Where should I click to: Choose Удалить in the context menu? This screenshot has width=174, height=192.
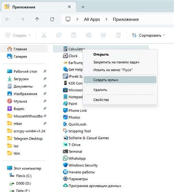[120, 90]
